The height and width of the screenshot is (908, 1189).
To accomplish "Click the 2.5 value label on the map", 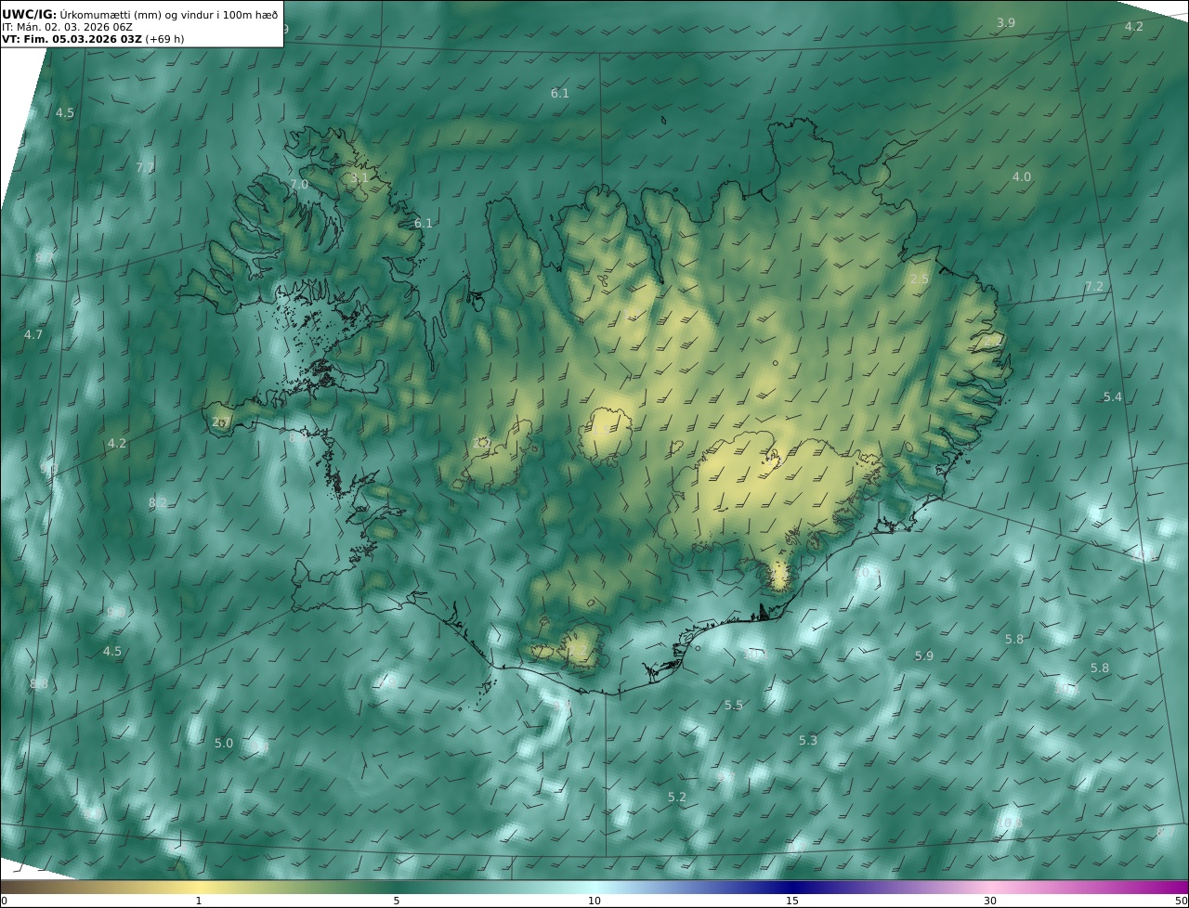I will point(920,279).
